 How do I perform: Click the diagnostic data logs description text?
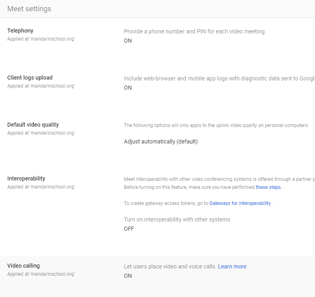pyautogui.click(x=217, y=78)
